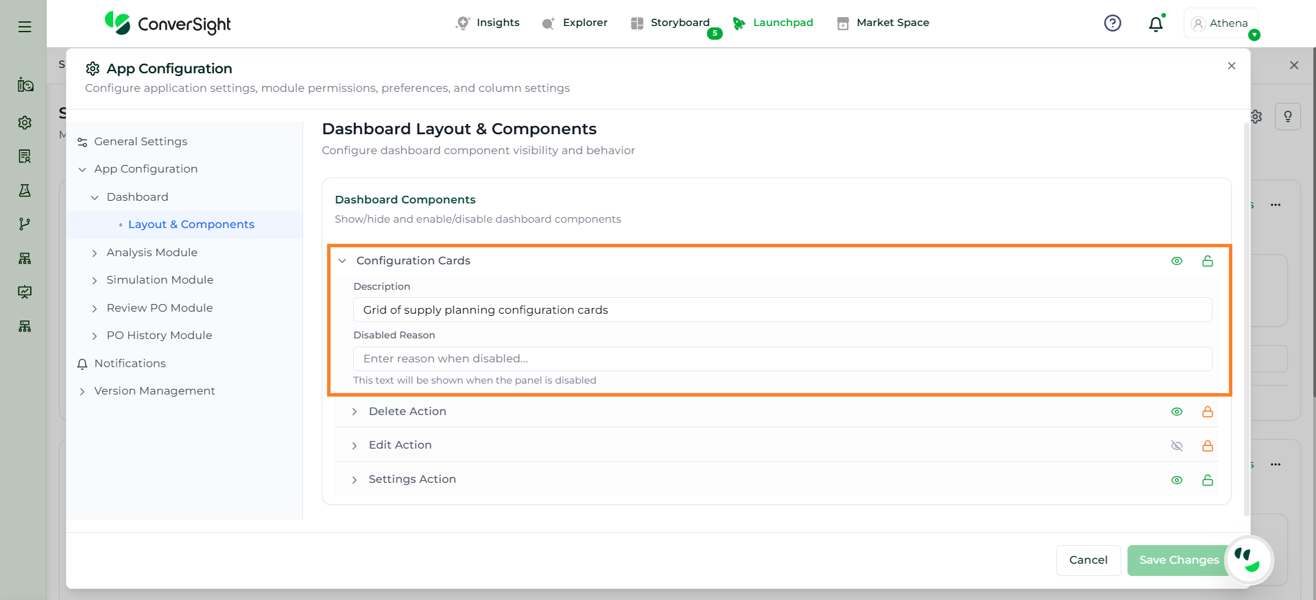1316x600 pixels.
Task: Click the Disabled Reason input field
Action: click(782, 359)
